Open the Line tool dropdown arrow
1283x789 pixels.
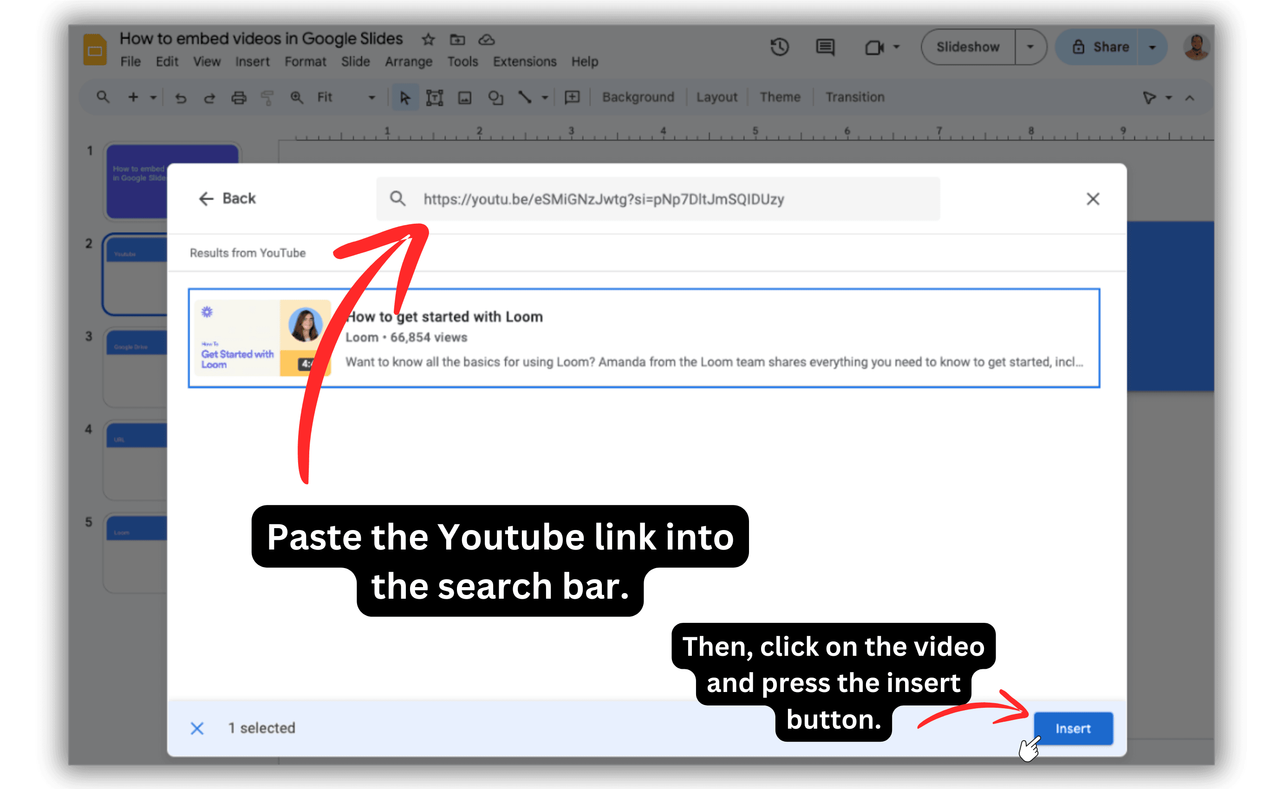pos(544,97)
